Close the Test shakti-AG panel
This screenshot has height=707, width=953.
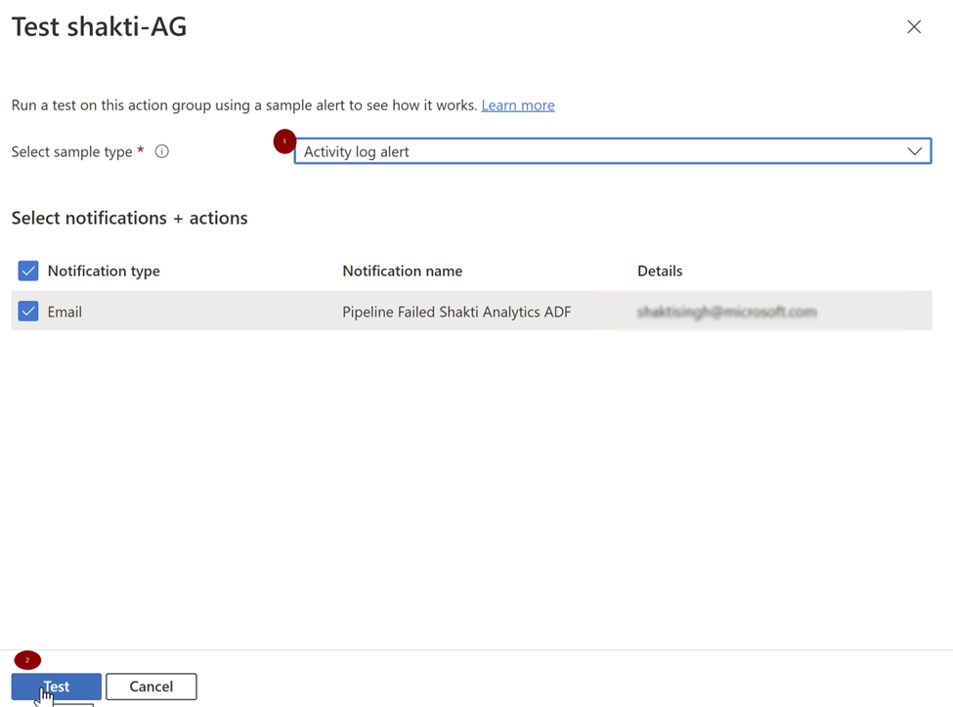pos(914,26)
